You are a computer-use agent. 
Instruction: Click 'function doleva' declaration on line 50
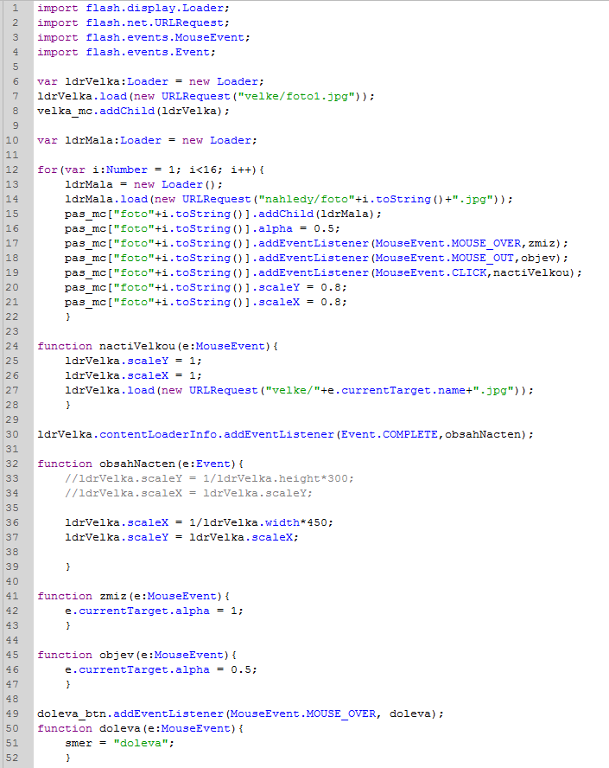pos(89,728)
